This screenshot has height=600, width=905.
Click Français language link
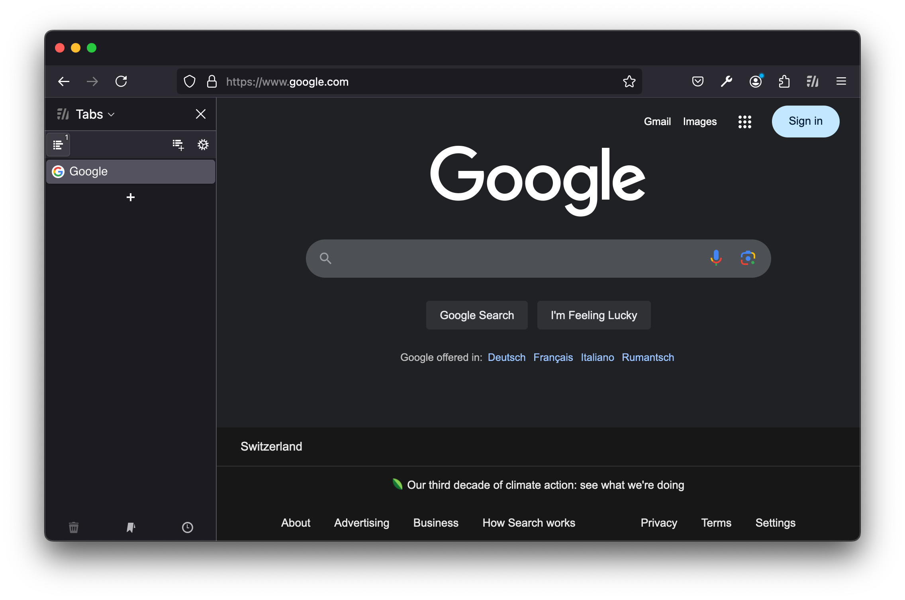click(x=553, y=357)
